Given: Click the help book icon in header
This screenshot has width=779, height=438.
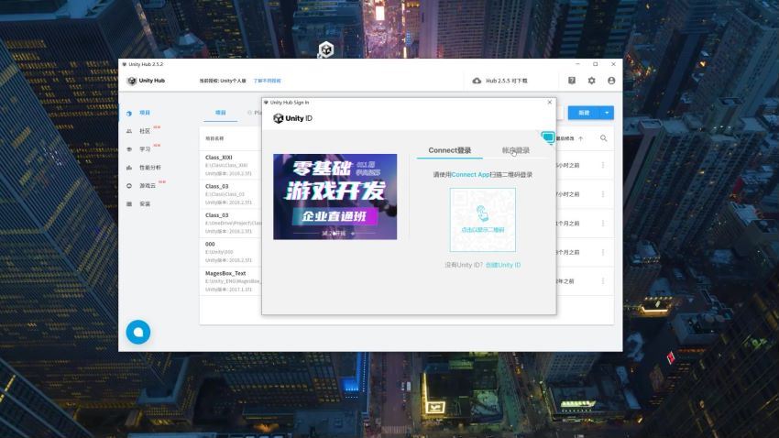Looking at the screenshot, I should coord(572,81).
